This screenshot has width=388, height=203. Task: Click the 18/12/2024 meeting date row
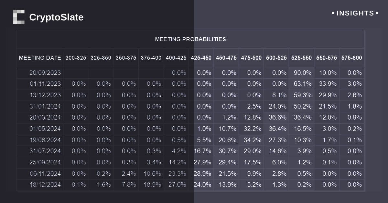[x=45, y=185]
